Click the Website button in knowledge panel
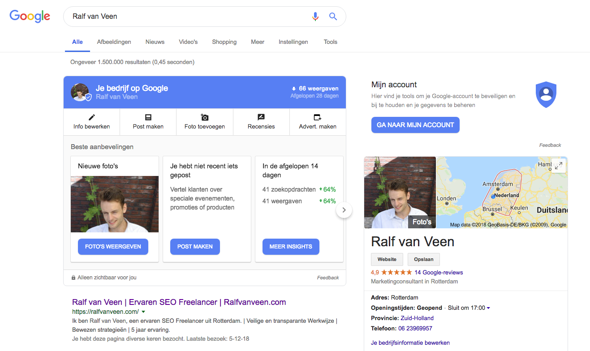 pos(387,259)
